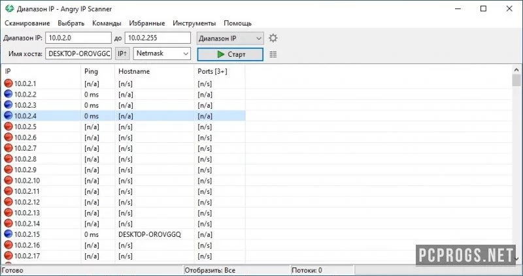Image resolution: width=523 pixels, height=276 pixels.
Task: Click the red status icon for 10.0.2.13
Action: tap(8, 213)
